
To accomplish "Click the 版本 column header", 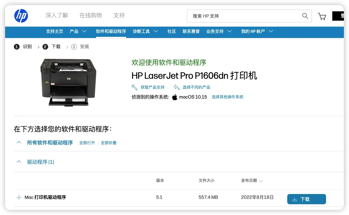I will [160, 180].
